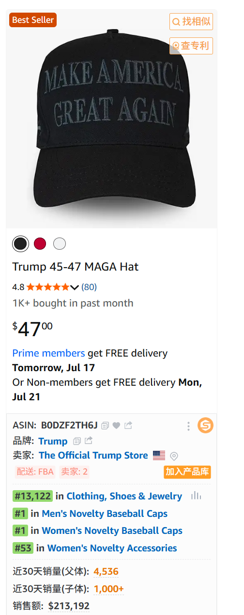Copy the ASIN using the copy icon
This screenshot has height=615, width=244.
tap(105, 426)
